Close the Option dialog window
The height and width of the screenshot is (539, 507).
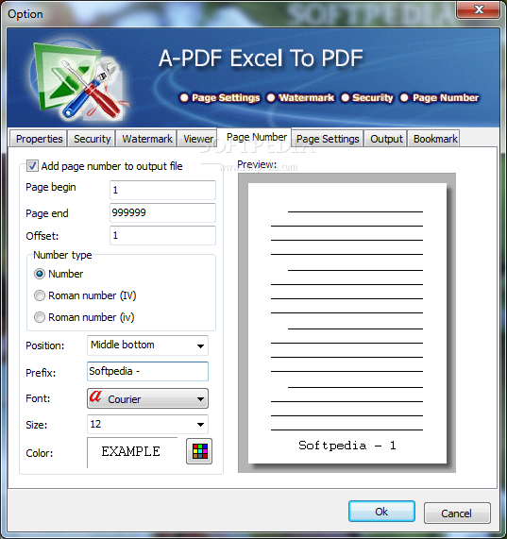478,9
